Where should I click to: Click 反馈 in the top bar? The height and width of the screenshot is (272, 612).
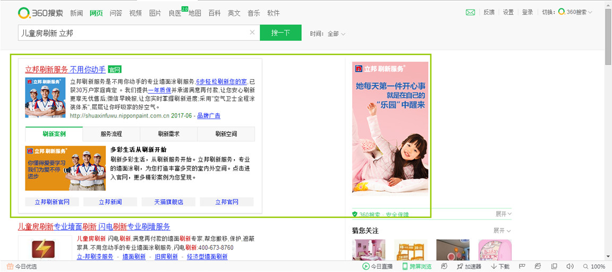point(489,13)
